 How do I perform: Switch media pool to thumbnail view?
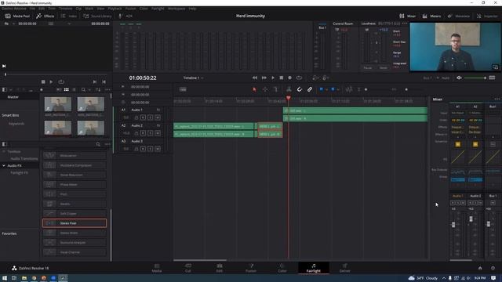coord(66,90)
